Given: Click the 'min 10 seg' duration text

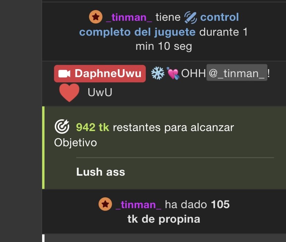Looking at the screenshot, I should point(164,46).
